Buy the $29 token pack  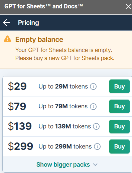pyautogui.click(x=119, y=86)
